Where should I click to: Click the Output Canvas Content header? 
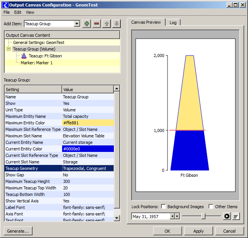click(62, 35)
